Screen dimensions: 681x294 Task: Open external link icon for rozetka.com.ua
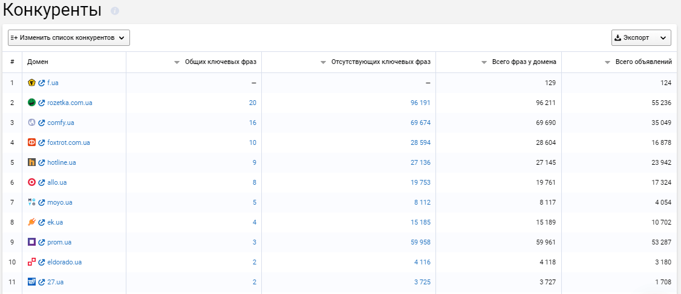click(x=42, y=103)
